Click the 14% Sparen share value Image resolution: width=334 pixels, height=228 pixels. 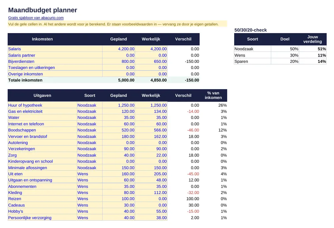point(313,62)
